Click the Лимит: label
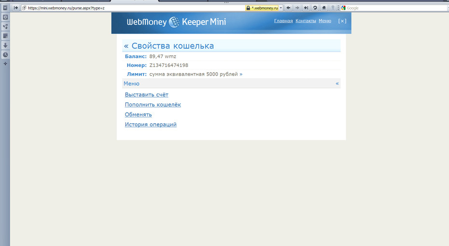The width and height of the screenshot is (449, 246). [137, 74]
